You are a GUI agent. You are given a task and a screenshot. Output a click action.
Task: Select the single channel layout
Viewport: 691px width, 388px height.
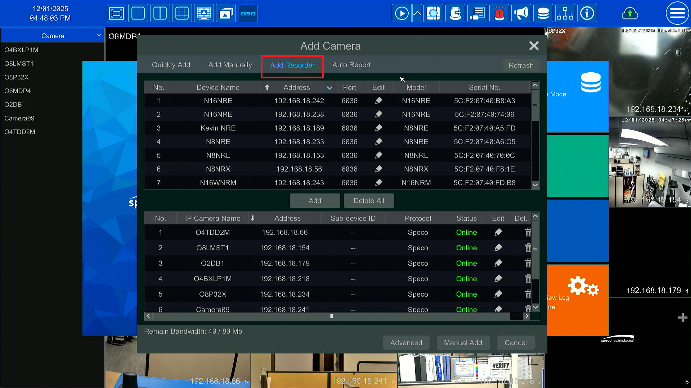point(138,13)
